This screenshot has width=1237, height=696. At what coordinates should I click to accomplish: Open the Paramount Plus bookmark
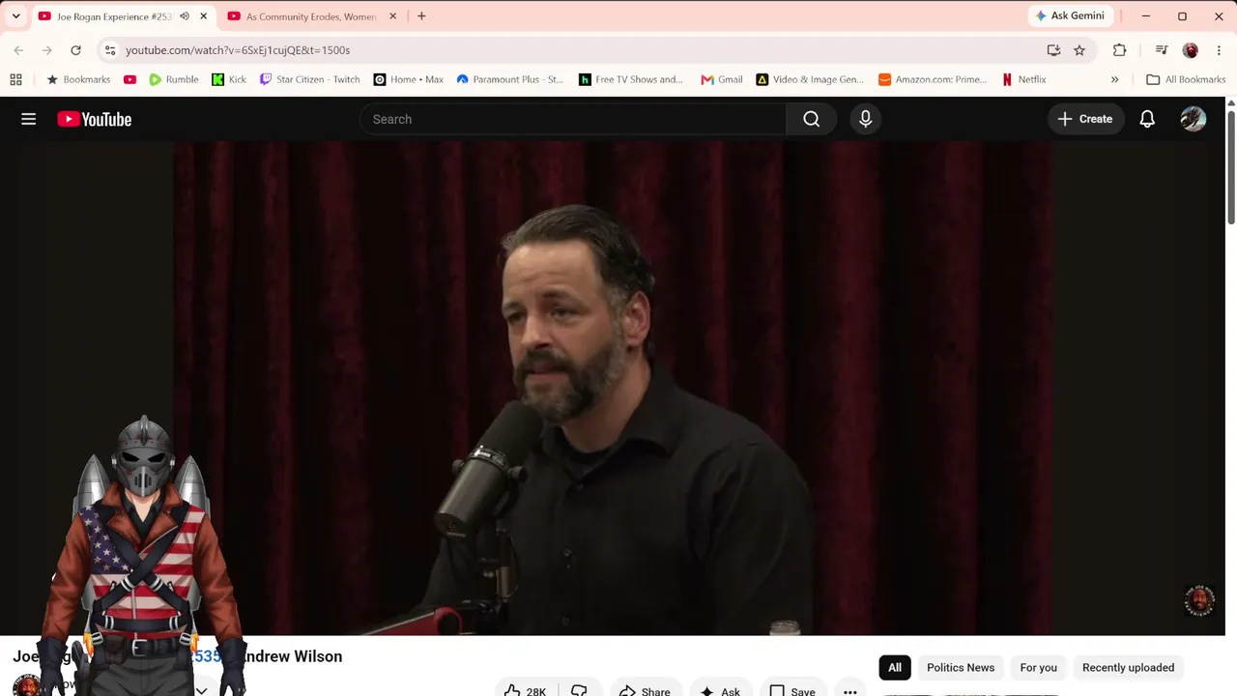[509, 79]
